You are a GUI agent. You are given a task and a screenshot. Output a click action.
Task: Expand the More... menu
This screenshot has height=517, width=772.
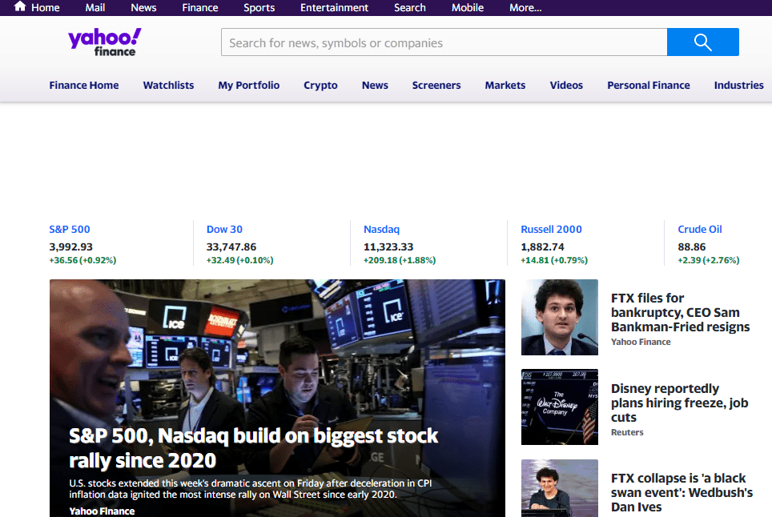point(525,8)
